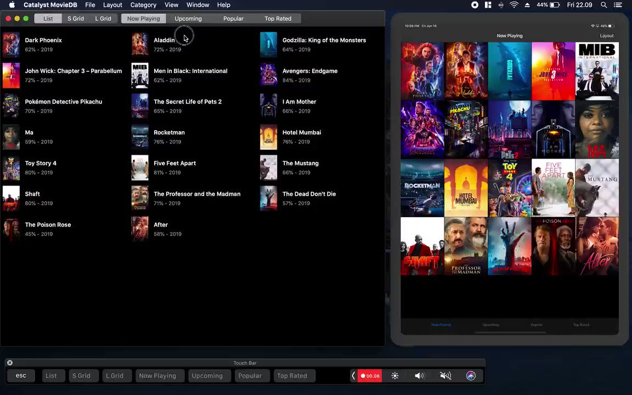Open the Help menu
Screen dimensions: 632x395
[x=224, y=5]
